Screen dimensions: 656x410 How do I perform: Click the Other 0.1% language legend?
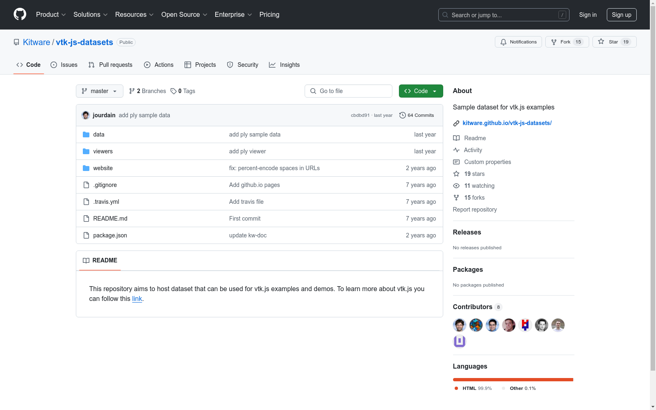519,388
